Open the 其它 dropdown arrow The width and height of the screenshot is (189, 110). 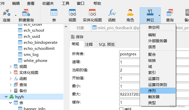(x=159, y=15)
